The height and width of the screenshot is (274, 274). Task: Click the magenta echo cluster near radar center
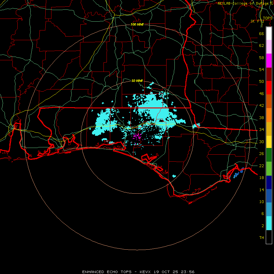[x=137, y=136]
